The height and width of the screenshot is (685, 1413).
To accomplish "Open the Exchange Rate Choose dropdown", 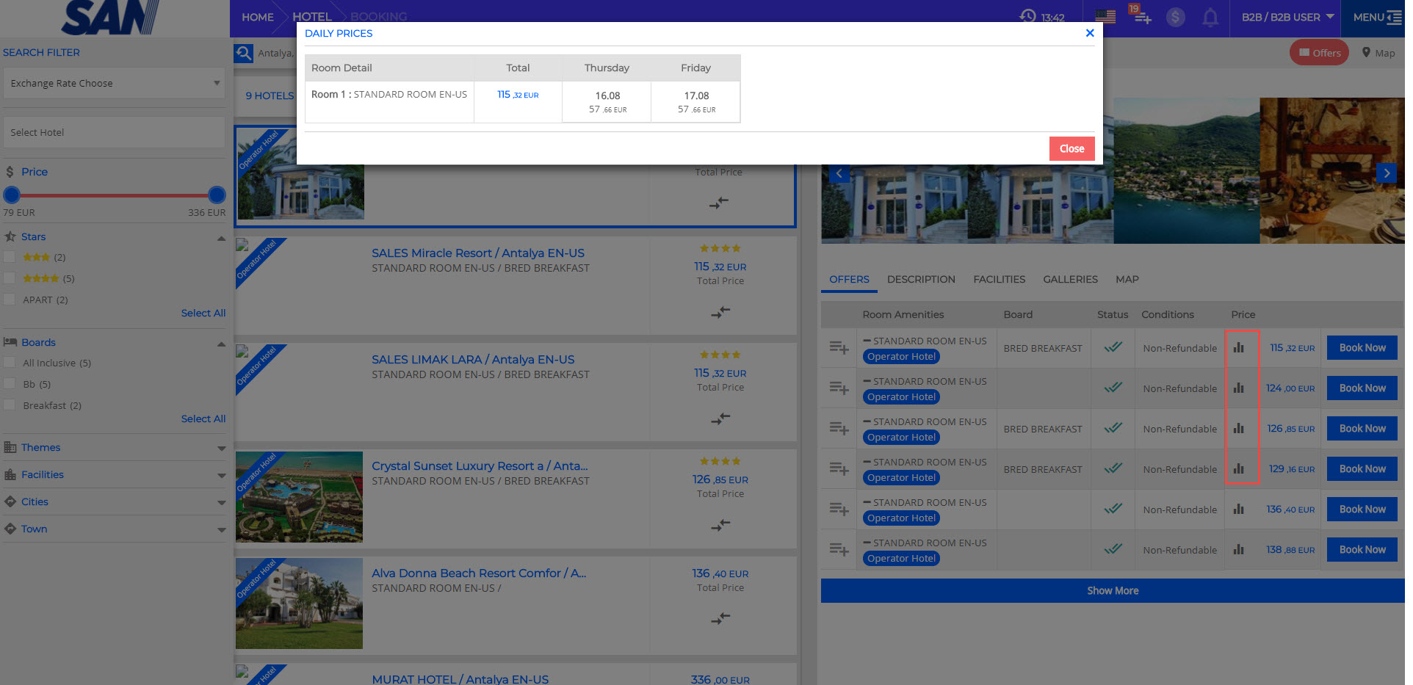I will click(x=114, y=84).
